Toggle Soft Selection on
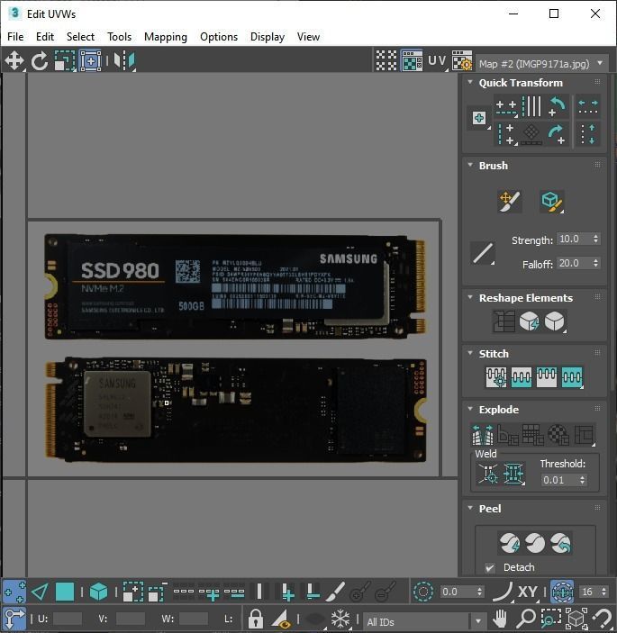617x633 pixels. pyautogui.click(x=423, y=592)
